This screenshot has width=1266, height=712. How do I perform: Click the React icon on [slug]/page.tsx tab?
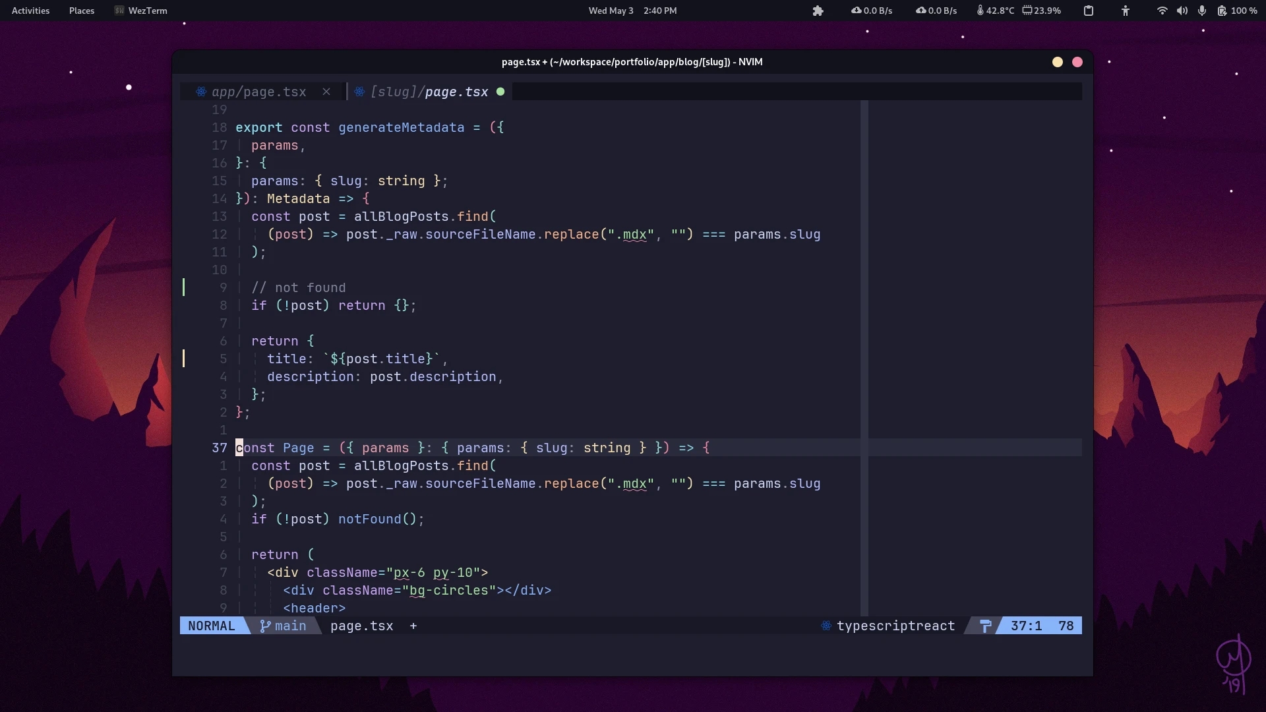pyautogui.click(x=359, y=92)
